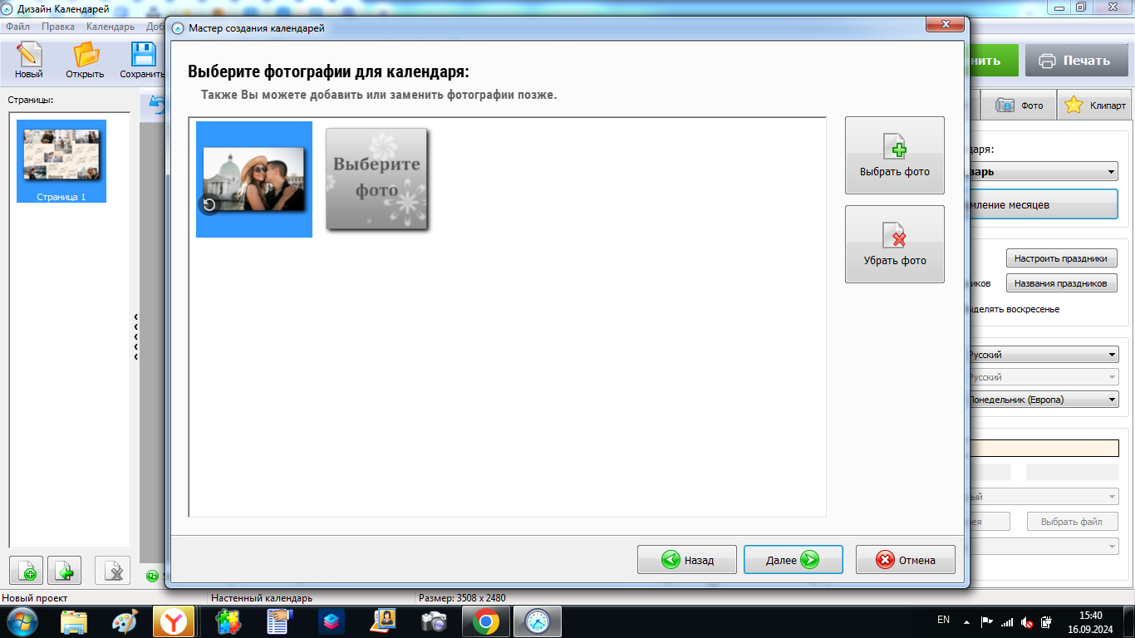Image resolution: width=1135 pixels, height=638 pixels.
Task: Click rotate icon on the couple photo
Action: click(x=209, y=204)
